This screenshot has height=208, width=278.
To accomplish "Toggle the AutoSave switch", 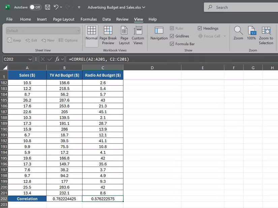I will coord(35,7).
